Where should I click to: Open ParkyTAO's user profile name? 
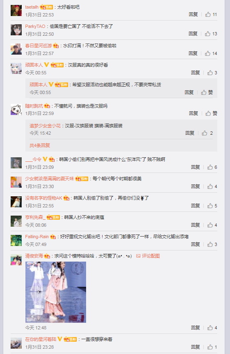pos(35,26)
